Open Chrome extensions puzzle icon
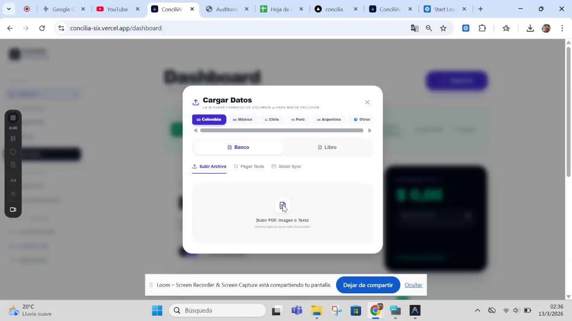 pyautogui.click(x=482, y=28)
